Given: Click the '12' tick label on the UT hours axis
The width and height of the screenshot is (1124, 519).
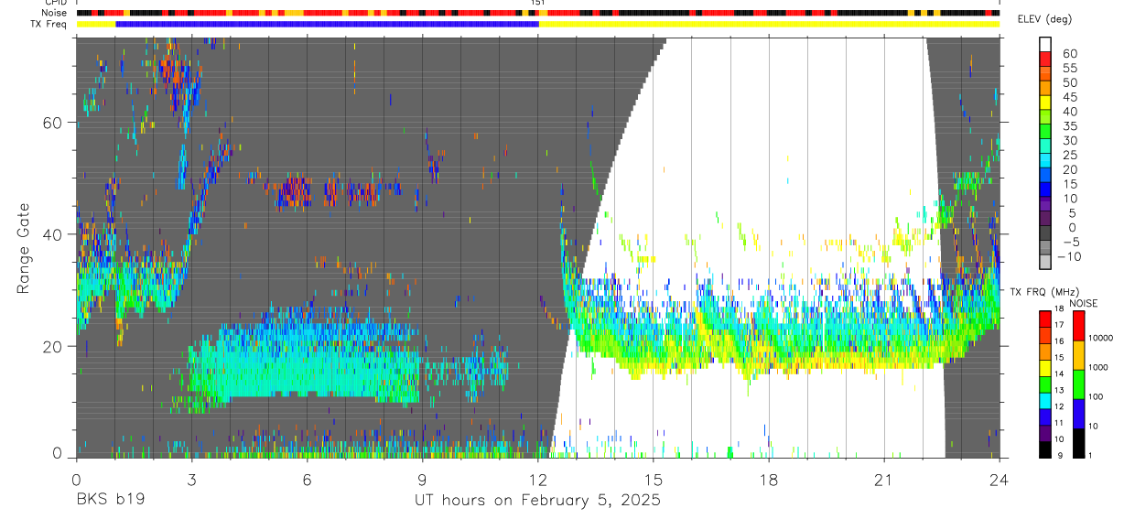Looking at the screenshot, I should (537, 480).
